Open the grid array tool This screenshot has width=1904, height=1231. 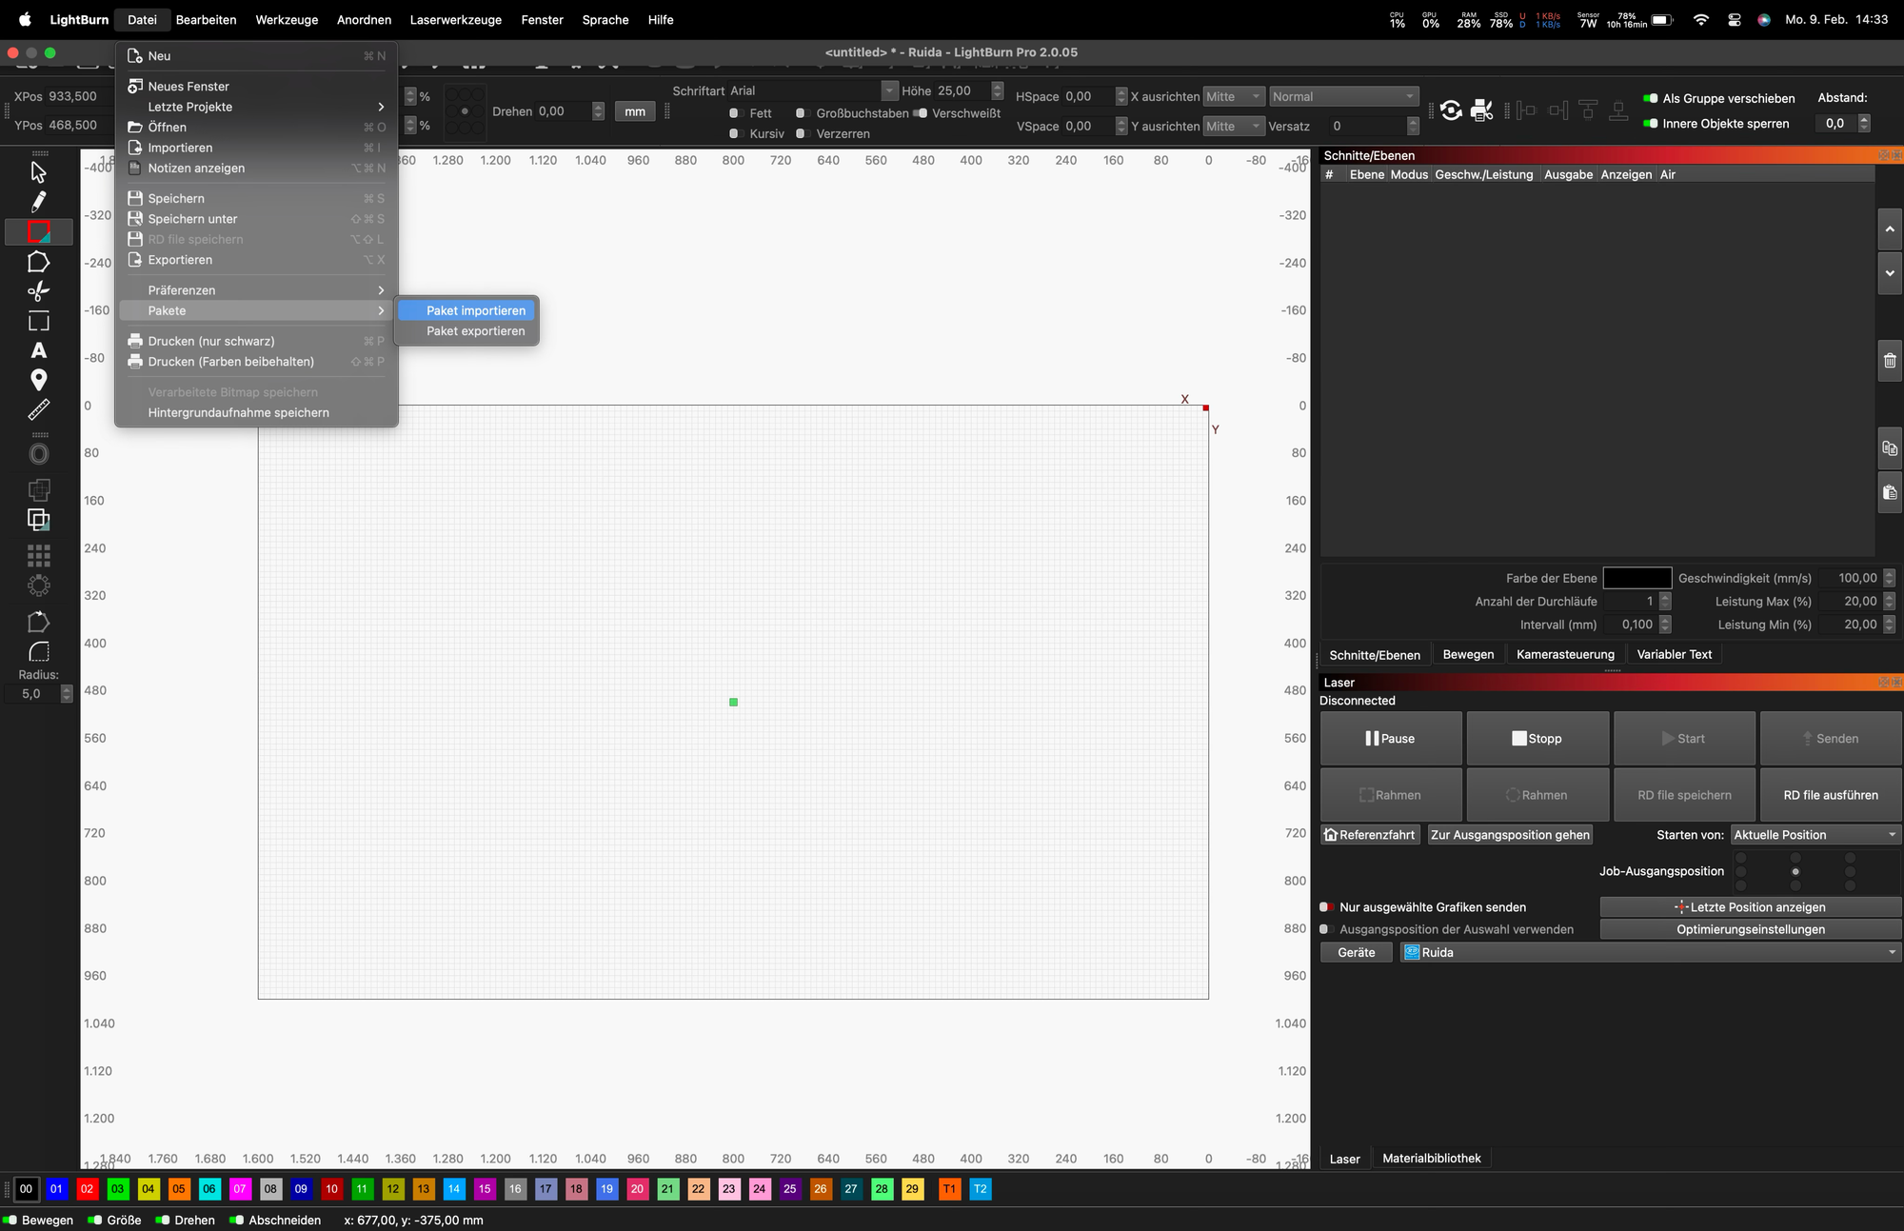coord(38,555)
